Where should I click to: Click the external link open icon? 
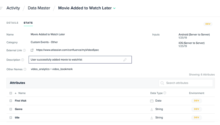coord(32,50)
